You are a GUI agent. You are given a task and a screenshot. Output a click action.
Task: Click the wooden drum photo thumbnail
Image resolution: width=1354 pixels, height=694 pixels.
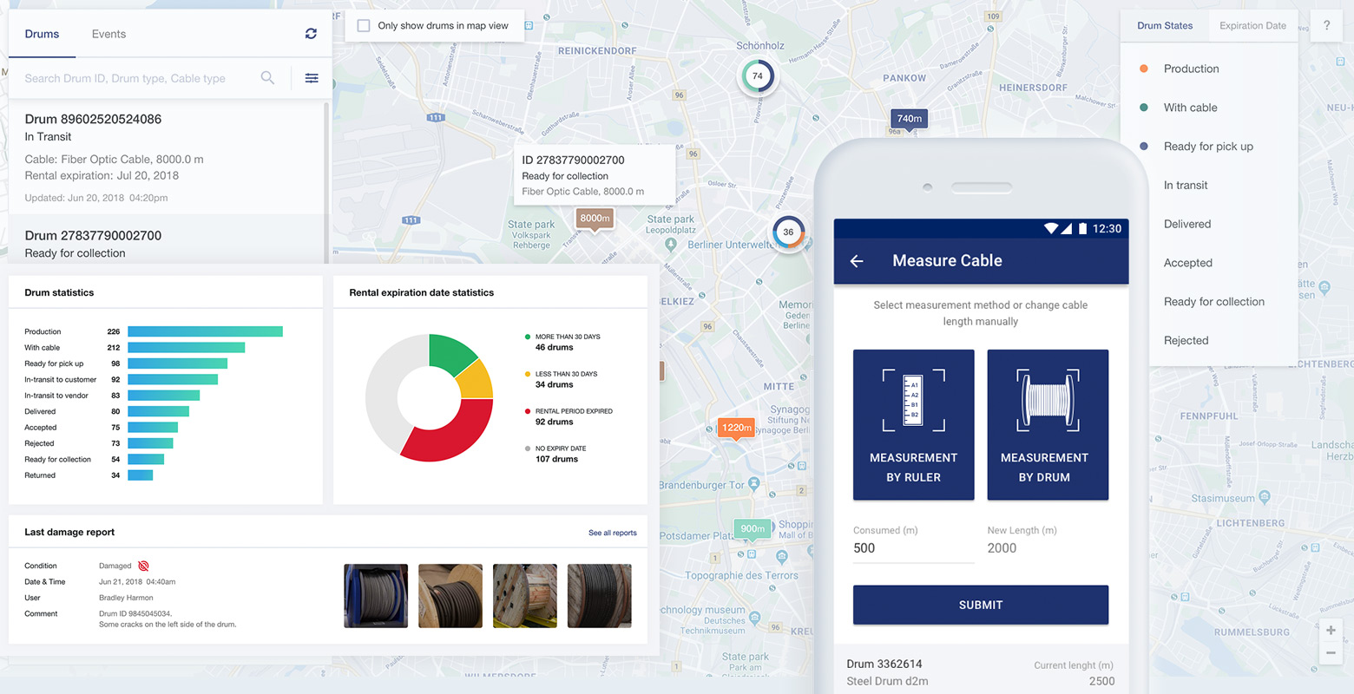pos(525,596)
